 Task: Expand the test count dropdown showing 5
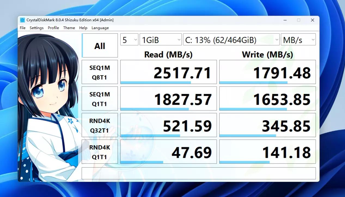[129, 40]
